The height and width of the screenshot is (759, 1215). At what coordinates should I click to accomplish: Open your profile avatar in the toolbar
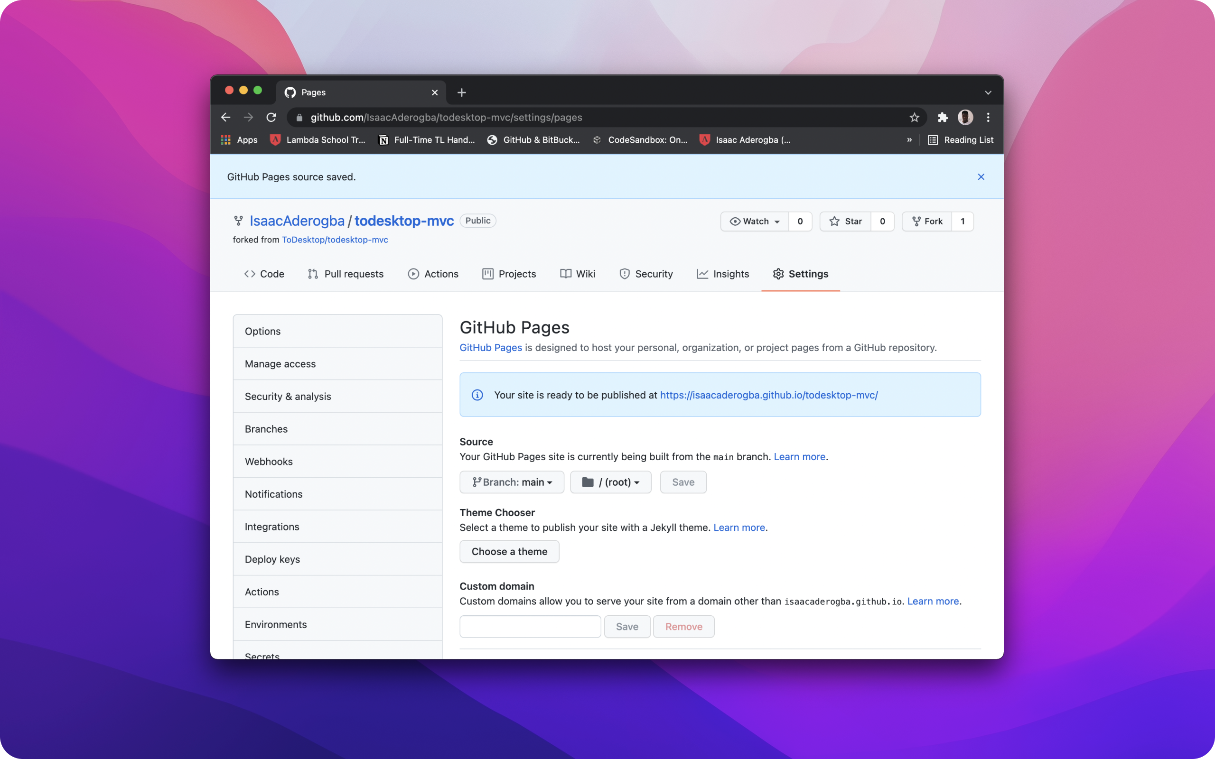964,117
